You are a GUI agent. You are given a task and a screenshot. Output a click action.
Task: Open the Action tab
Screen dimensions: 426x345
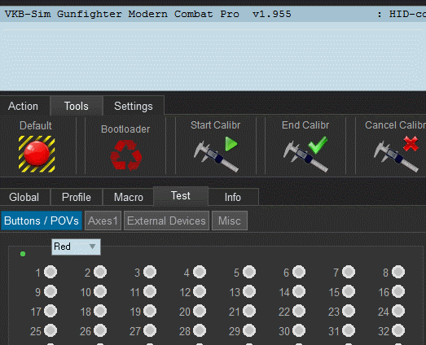[x=24, y=106]
